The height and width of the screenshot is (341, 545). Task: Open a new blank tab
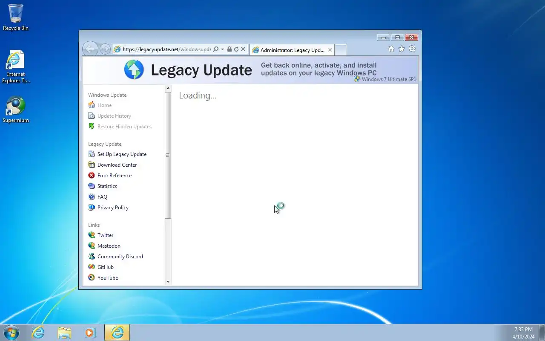[341, 50]
